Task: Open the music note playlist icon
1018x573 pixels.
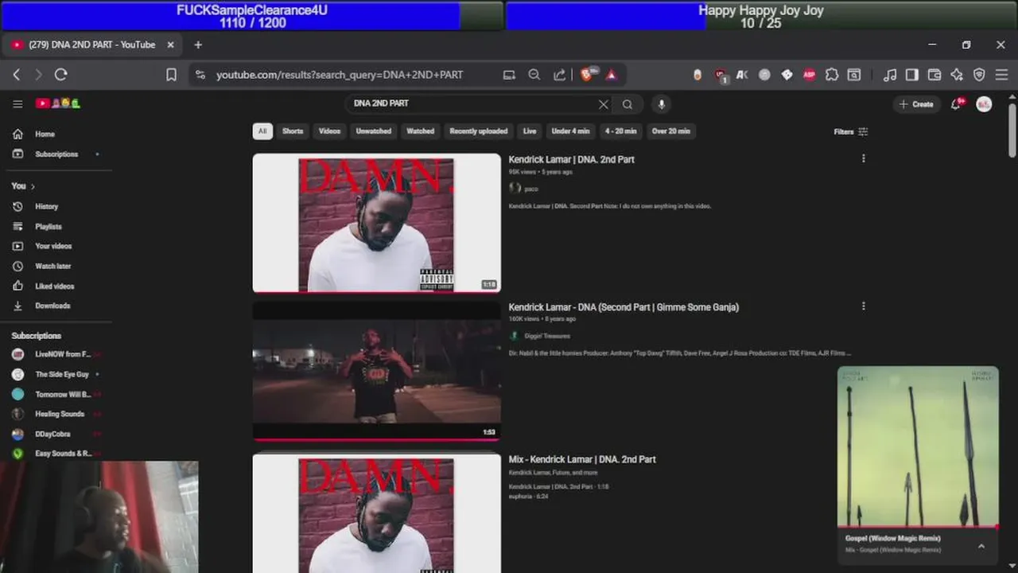Action: coord(890,75)
